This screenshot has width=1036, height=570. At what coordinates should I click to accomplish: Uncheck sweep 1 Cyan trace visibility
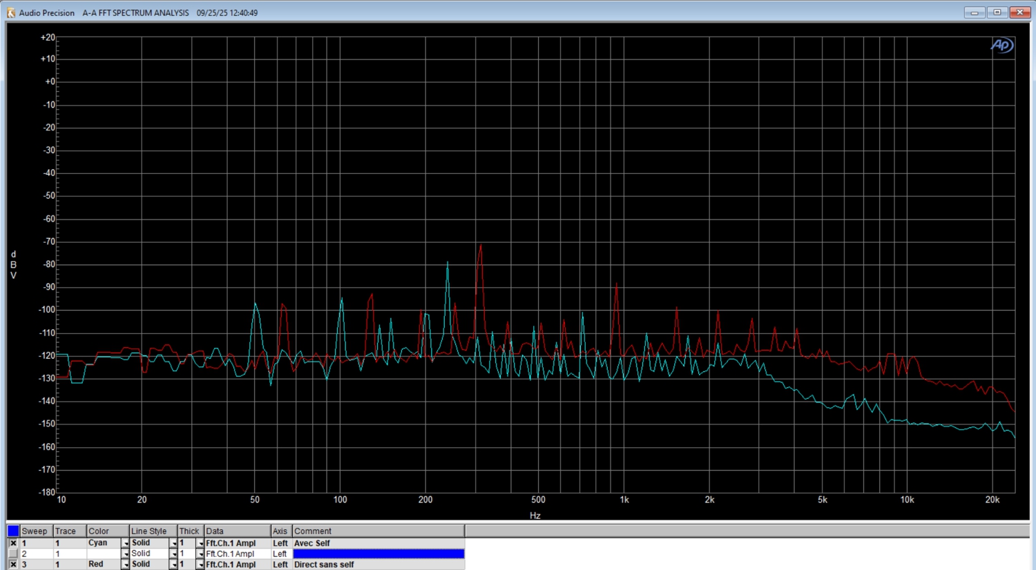[x=13, y=543]
